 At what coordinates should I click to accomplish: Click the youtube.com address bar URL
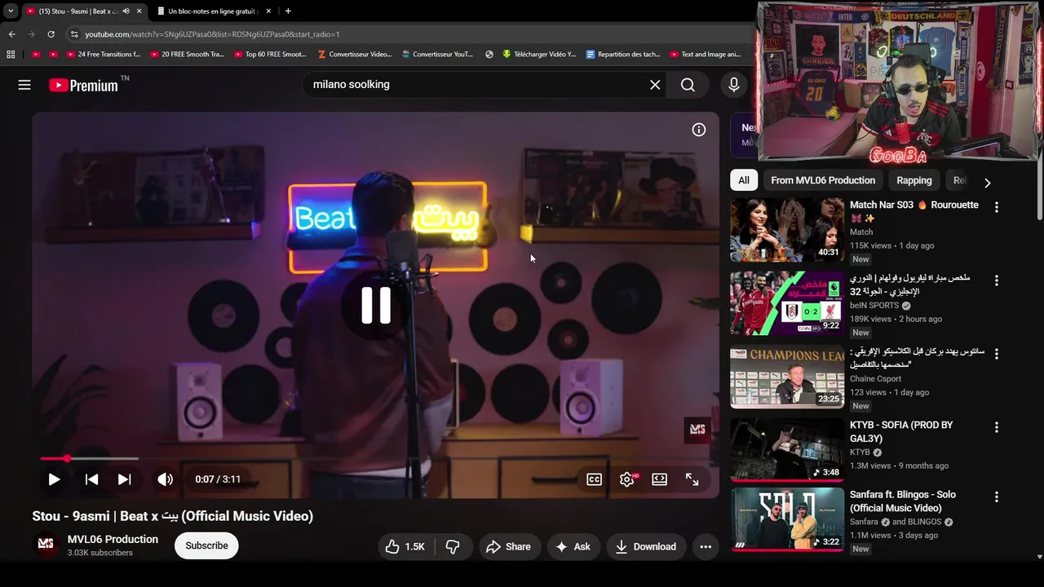coord(212,34)
